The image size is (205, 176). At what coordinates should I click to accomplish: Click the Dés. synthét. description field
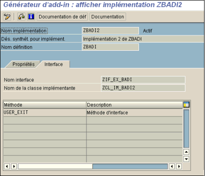[x=143, y=39]
